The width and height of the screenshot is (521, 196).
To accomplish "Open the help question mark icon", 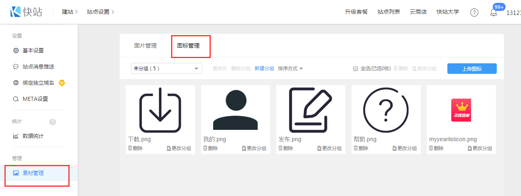I will (474, 12).
